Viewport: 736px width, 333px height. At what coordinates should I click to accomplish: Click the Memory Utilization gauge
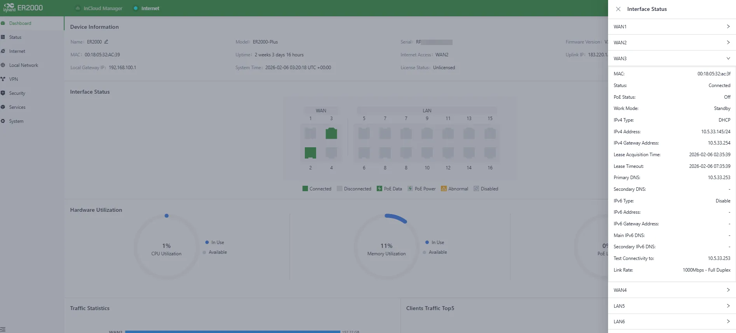tap(386, 247)
